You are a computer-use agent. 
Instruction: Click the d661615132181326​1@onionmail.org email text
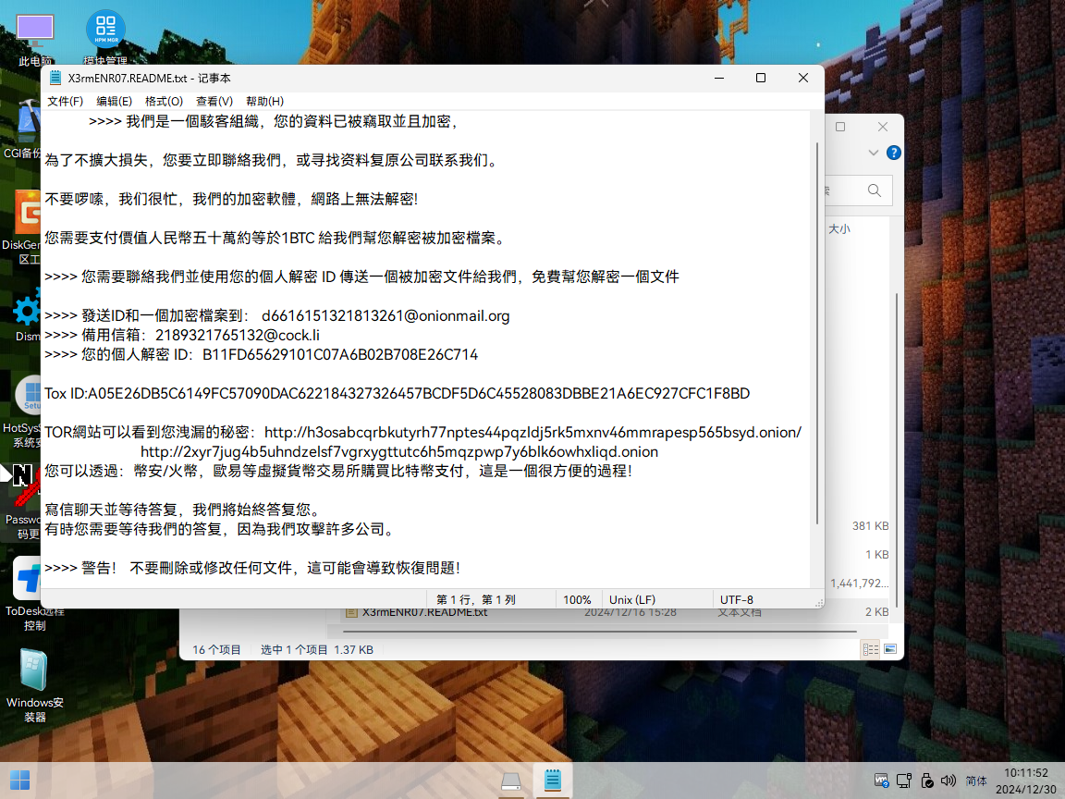pos(386,316)
